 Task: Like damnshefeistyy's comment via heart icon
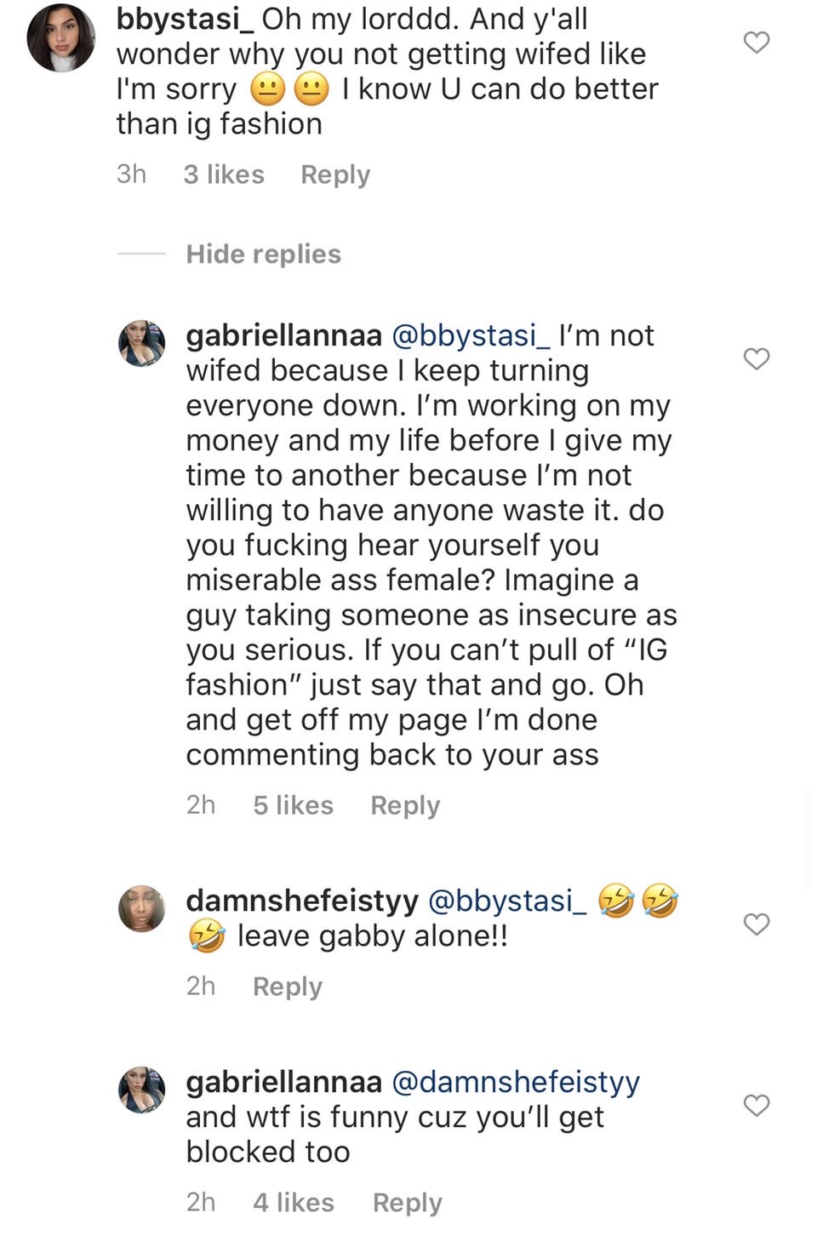pyautogui.click(x=757, y=924)
